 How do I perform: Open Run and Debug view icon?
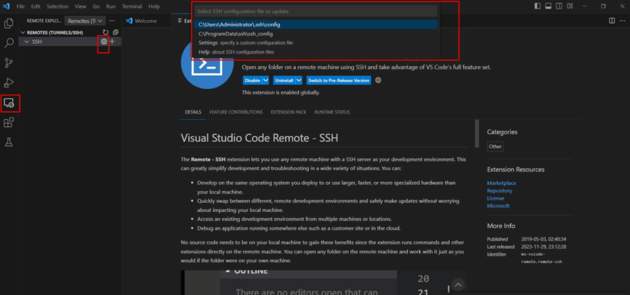[x=9, y=83]
